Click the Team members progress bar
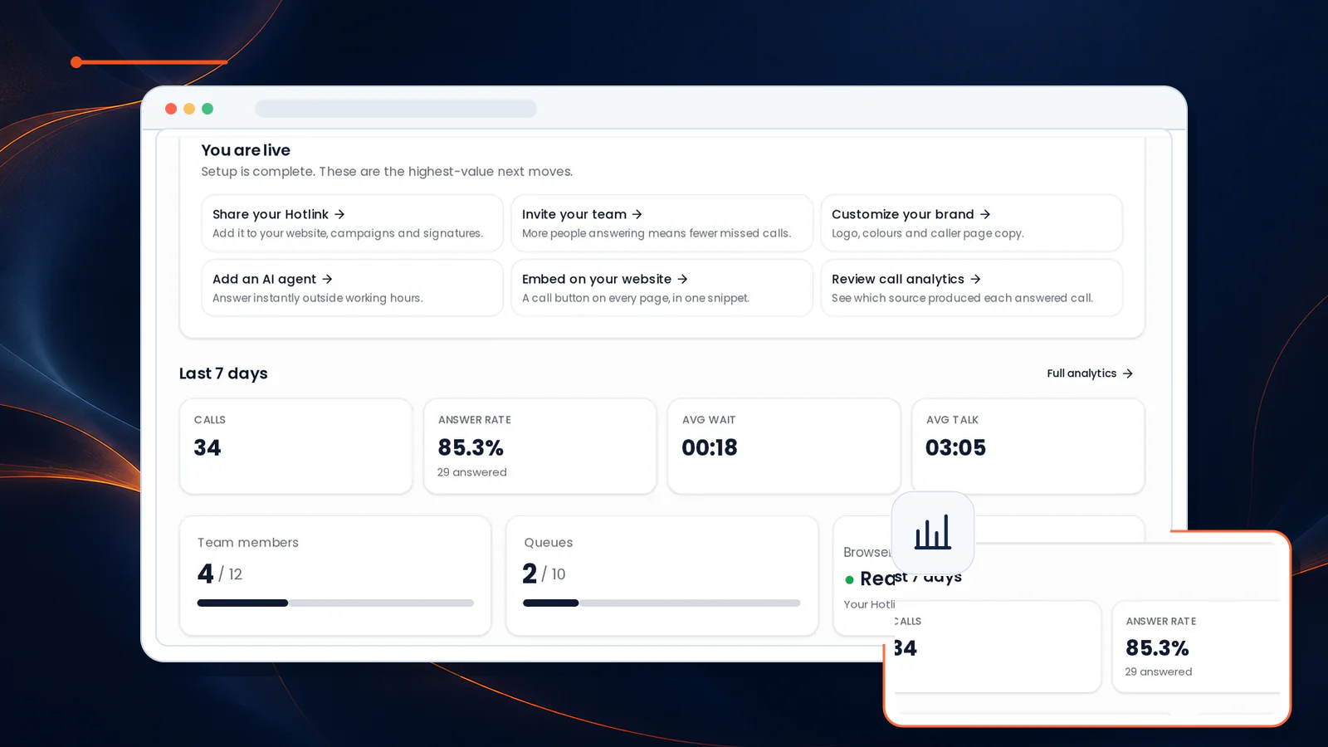The image size is (1328, 747). point(335,603)
